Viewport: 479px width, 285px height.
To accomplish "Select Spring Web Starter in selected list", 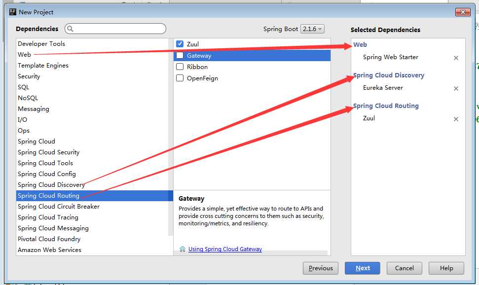I will pyautogui.click(x=390, y=57).
